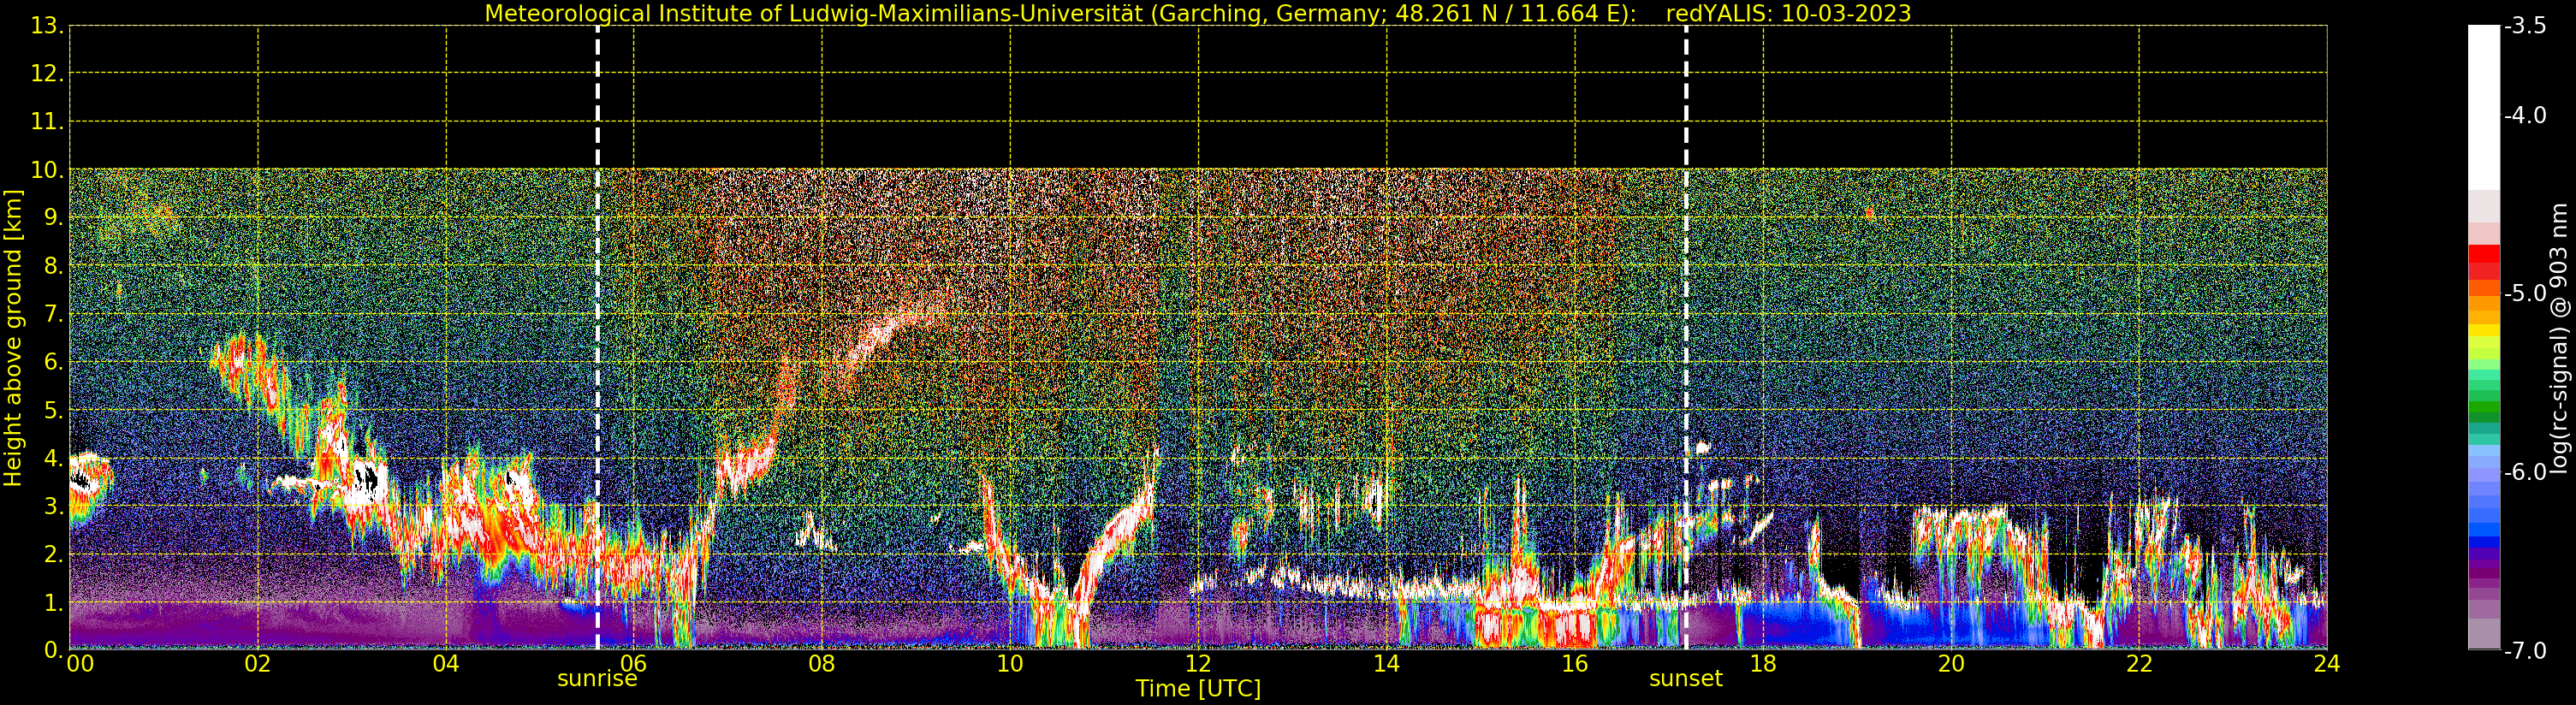Click the plot title mentioning redYALIS 10-03-2023

click(x=1197, y=13)
